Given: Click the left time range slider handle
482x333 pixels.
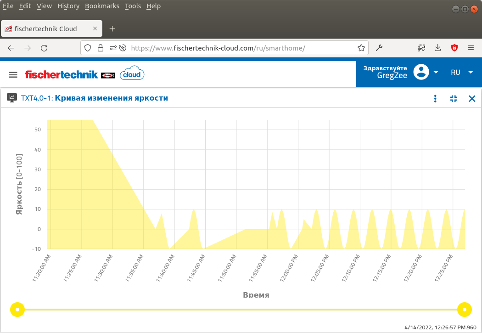Looking at the screenshot, I should click(17, 310).
